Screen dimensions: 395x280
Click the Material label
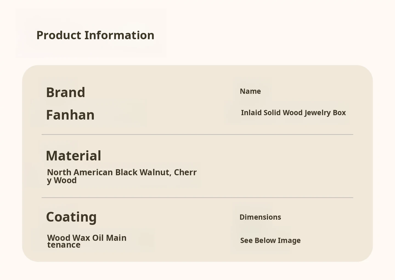[74, 156]
